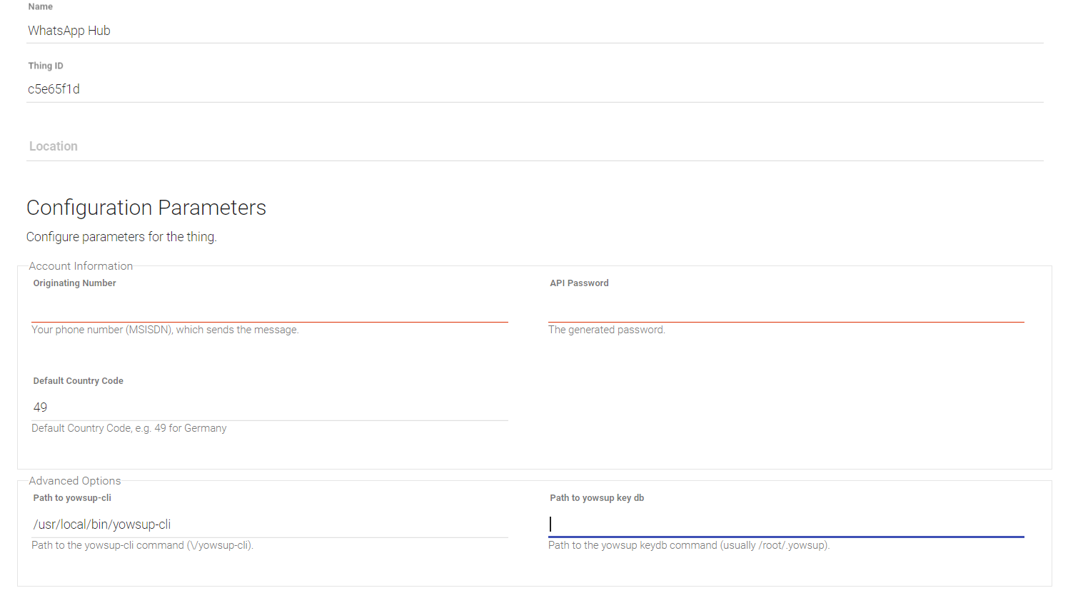
Task: Click the API Password label
Action: (579, 283)
